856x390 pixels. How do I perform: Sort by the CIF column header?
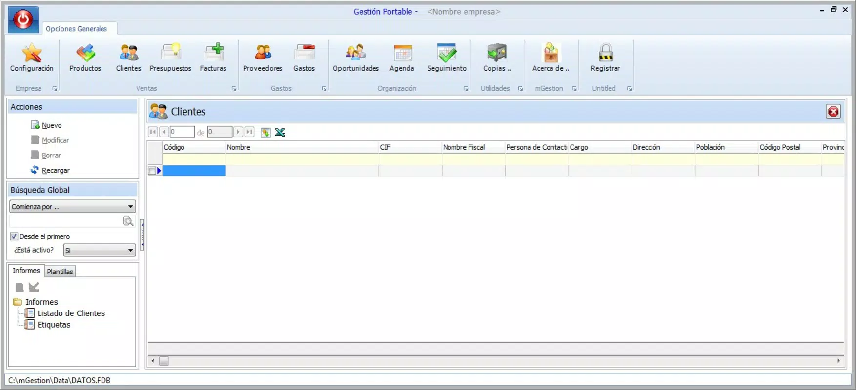click(x=410, y=147)
